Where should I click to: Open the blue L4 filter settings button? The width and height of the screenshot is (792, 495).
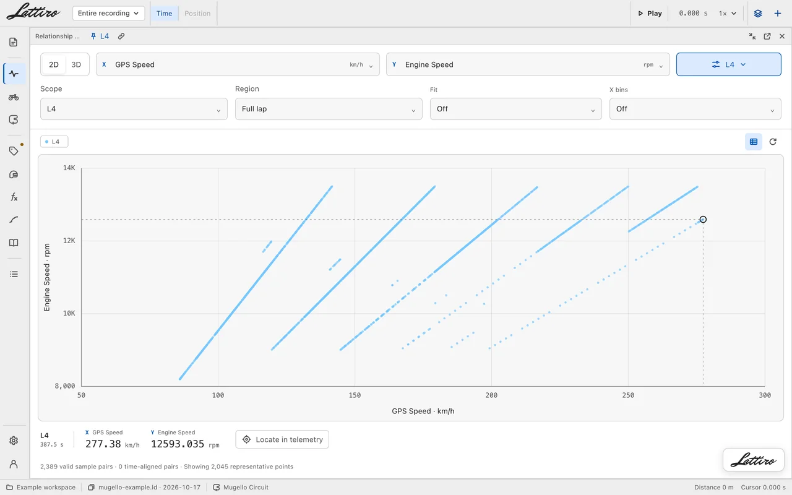tap(729, 64)
